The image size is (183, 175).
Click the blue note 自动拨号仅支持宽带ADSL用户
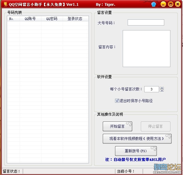135,160
